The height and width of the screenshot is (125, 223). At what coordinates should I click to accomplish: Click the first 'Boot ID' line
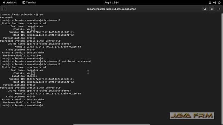point(44,35)
